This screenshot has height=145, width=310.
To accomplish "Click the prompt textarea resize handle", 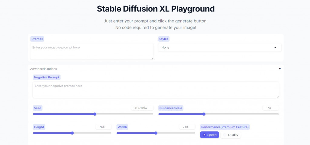I will pos(152,58).
